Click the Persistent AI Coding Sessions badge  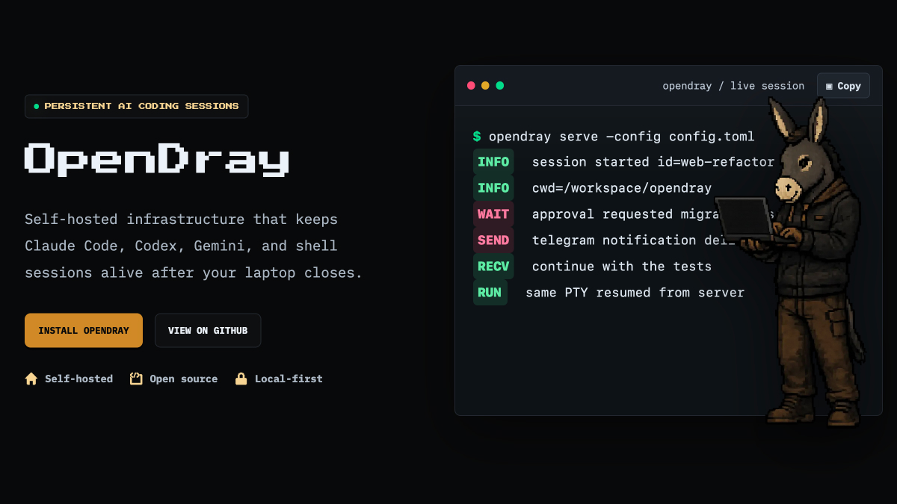(x=136, y=106)
